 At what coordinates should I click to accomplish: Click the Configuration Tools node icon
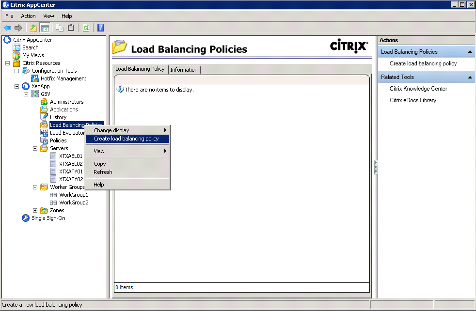coord(26,71)
